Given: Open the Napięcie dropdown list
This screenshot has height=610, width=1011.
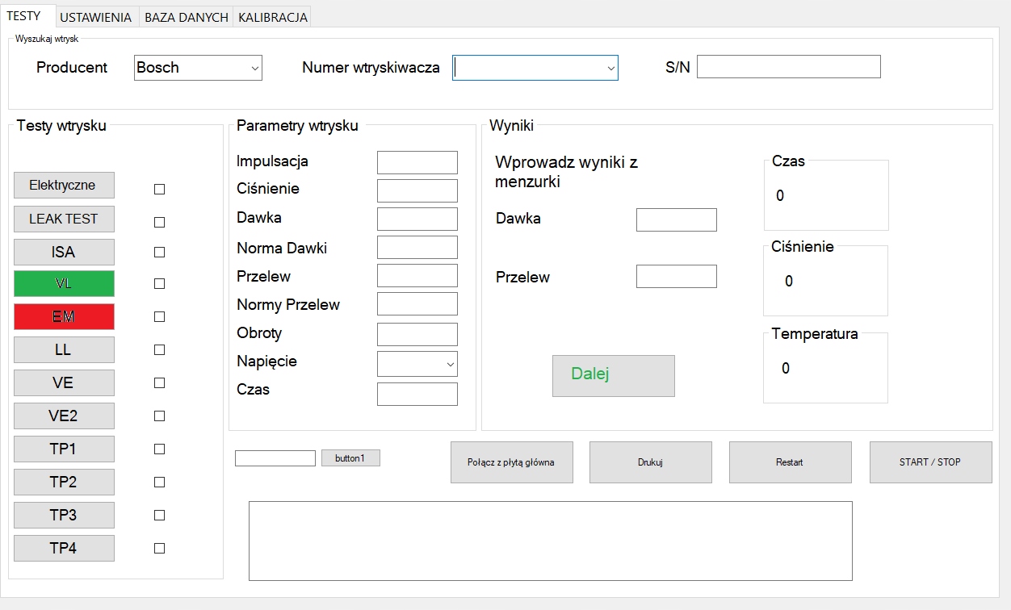Looking at the screenshot, I should click(450, 364).
